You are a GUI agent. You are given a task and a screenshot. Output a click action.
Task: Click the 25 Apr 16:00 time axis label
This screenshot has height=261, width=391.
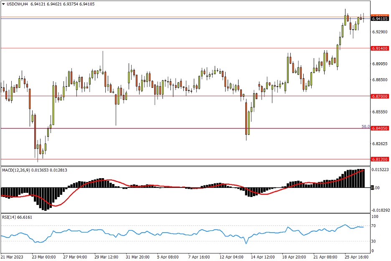click(x=356, y=257)
